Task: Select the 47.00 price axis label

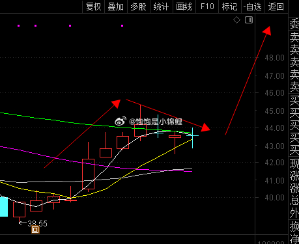Action: tap(274, 76)
